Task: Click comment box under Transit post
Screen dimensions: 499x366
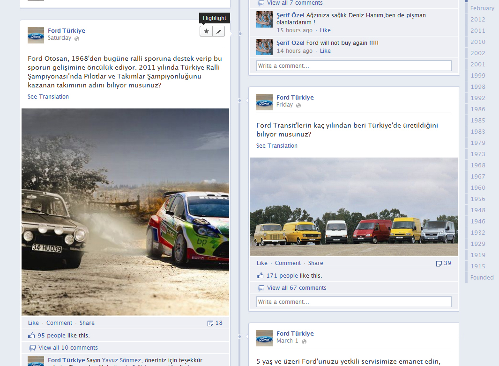Action: click(x=354, y=302)
